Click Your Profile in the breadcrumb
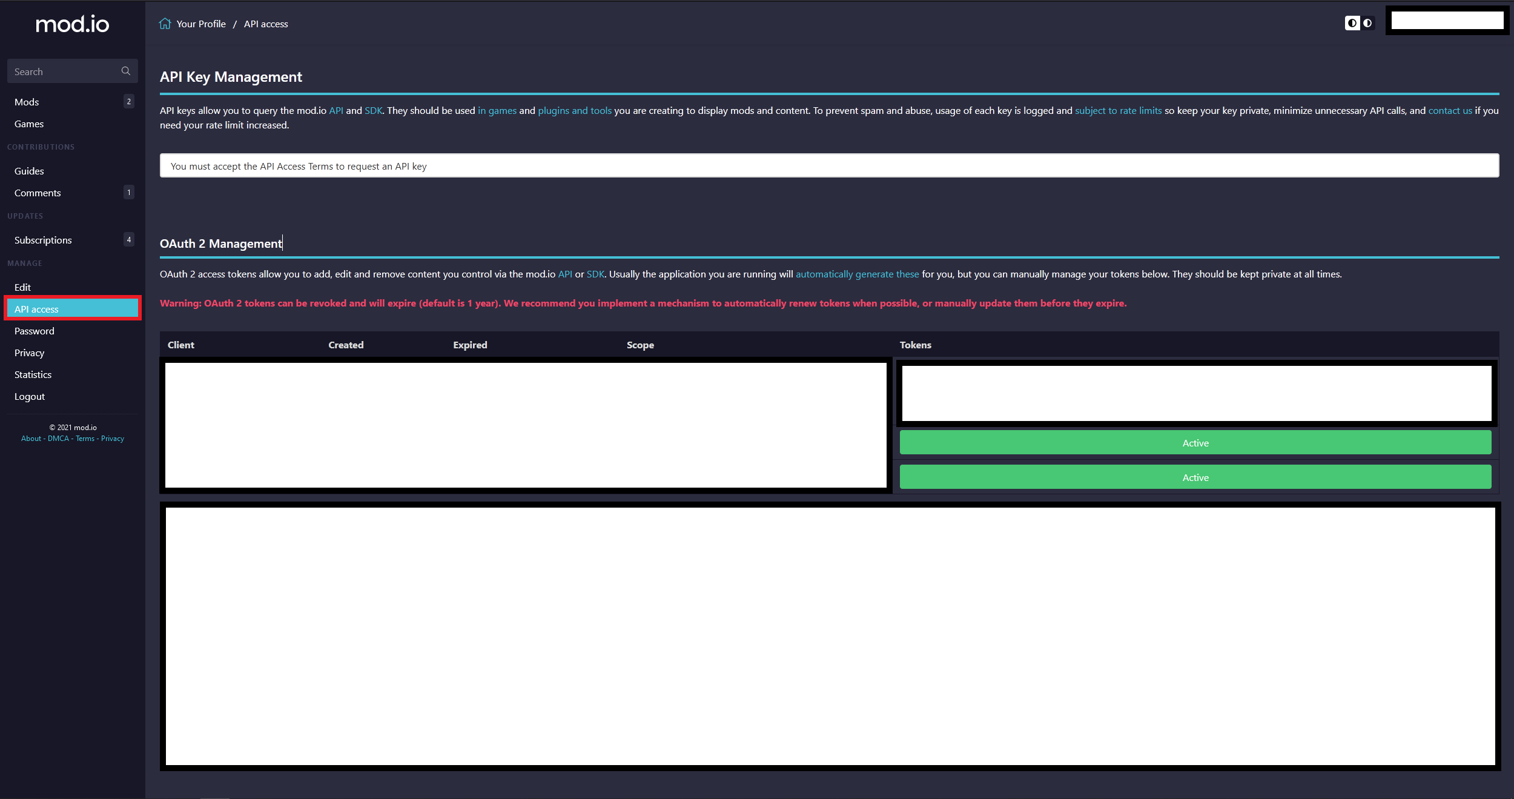Image resolution: width=1514 pixels, height=799 pixels. (201, 24)
